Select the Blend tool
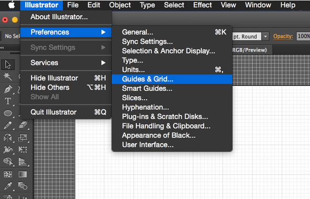The height and width of the screenshot is (199, 310). [23, 186]
